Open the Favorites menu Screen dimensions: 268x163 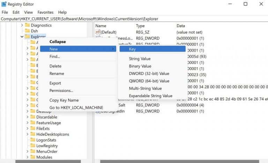[45, 12]
